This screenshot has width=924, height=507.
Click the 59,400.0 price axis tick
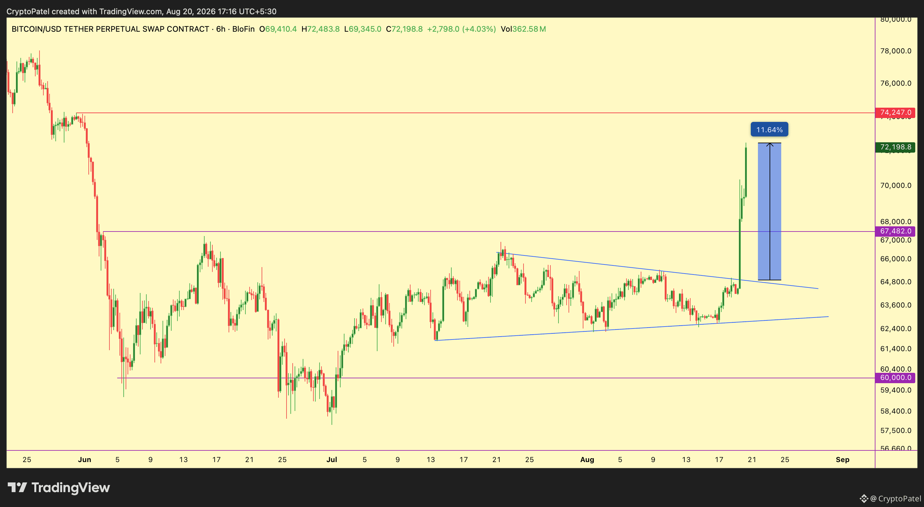896,390
